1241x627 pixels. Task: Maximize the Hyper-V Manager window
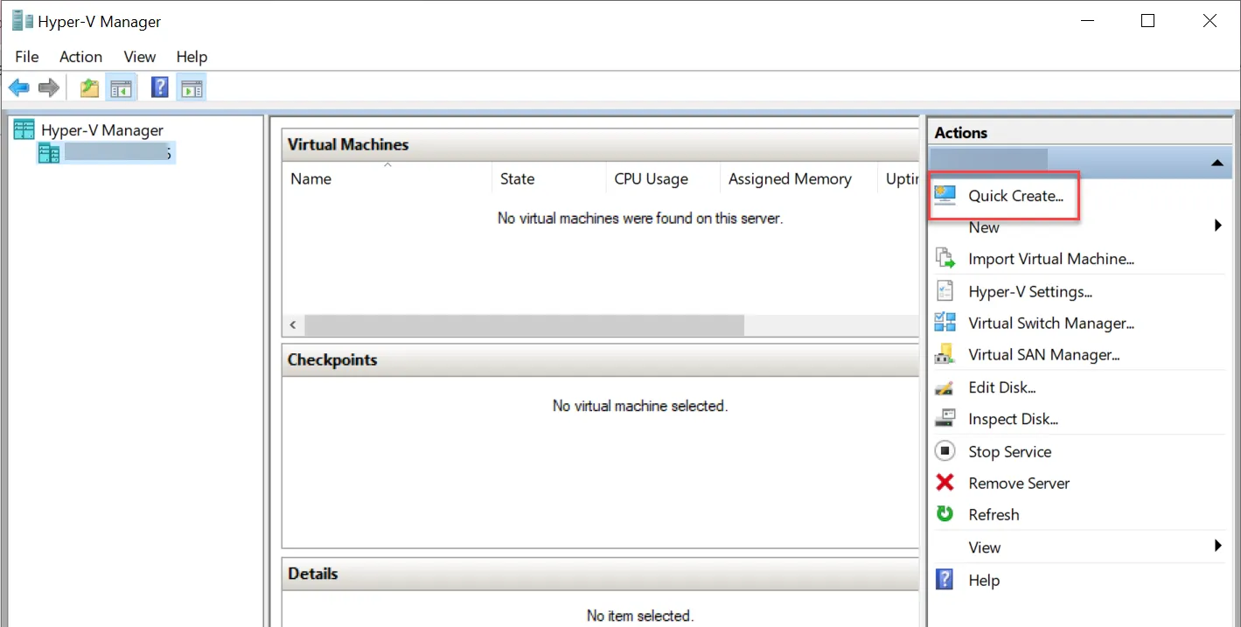click(x=1148, y=21)
